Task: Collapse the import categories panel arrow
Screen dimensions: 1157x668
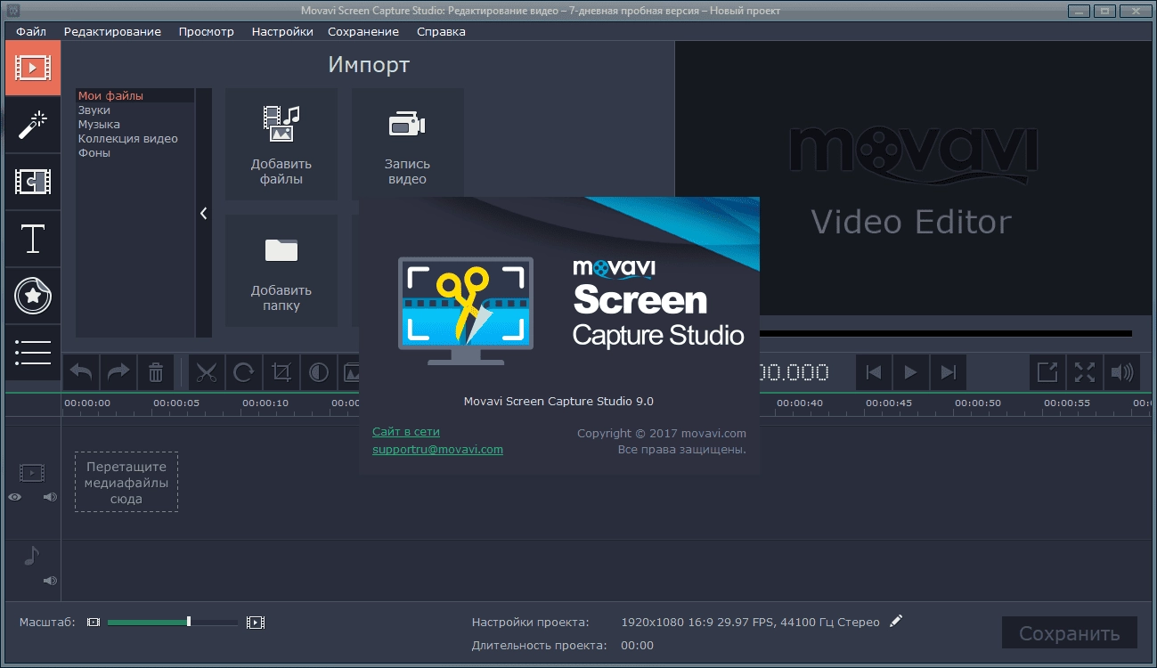Action: pos(204,213)
